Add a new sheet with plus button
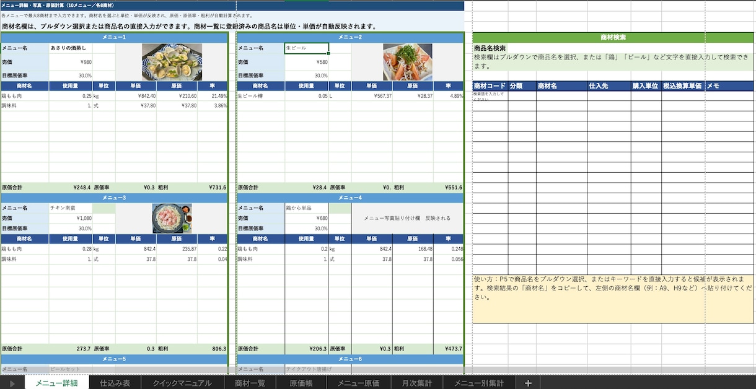The height and width of the screenshot is (389, 756). click(x=528, y=383)
